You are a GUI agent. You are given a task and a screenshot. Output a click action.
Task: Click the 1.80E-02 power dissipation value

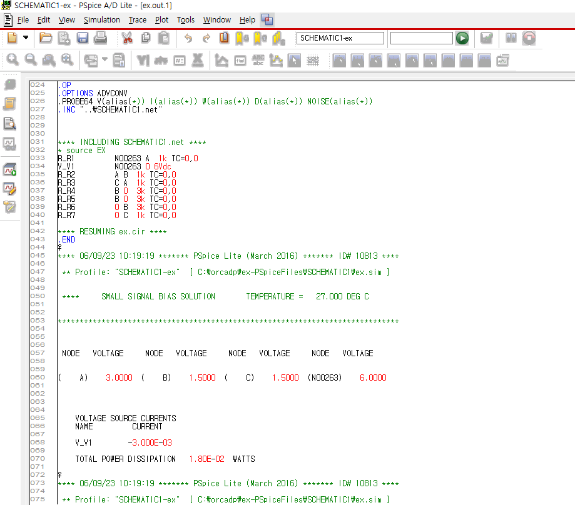[x=206, y=459]
